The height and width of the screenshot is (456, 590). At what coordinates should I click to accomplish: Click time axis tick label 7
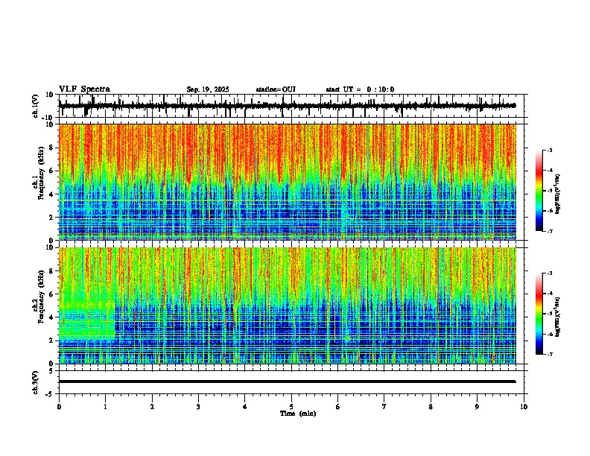click(384, 407)
